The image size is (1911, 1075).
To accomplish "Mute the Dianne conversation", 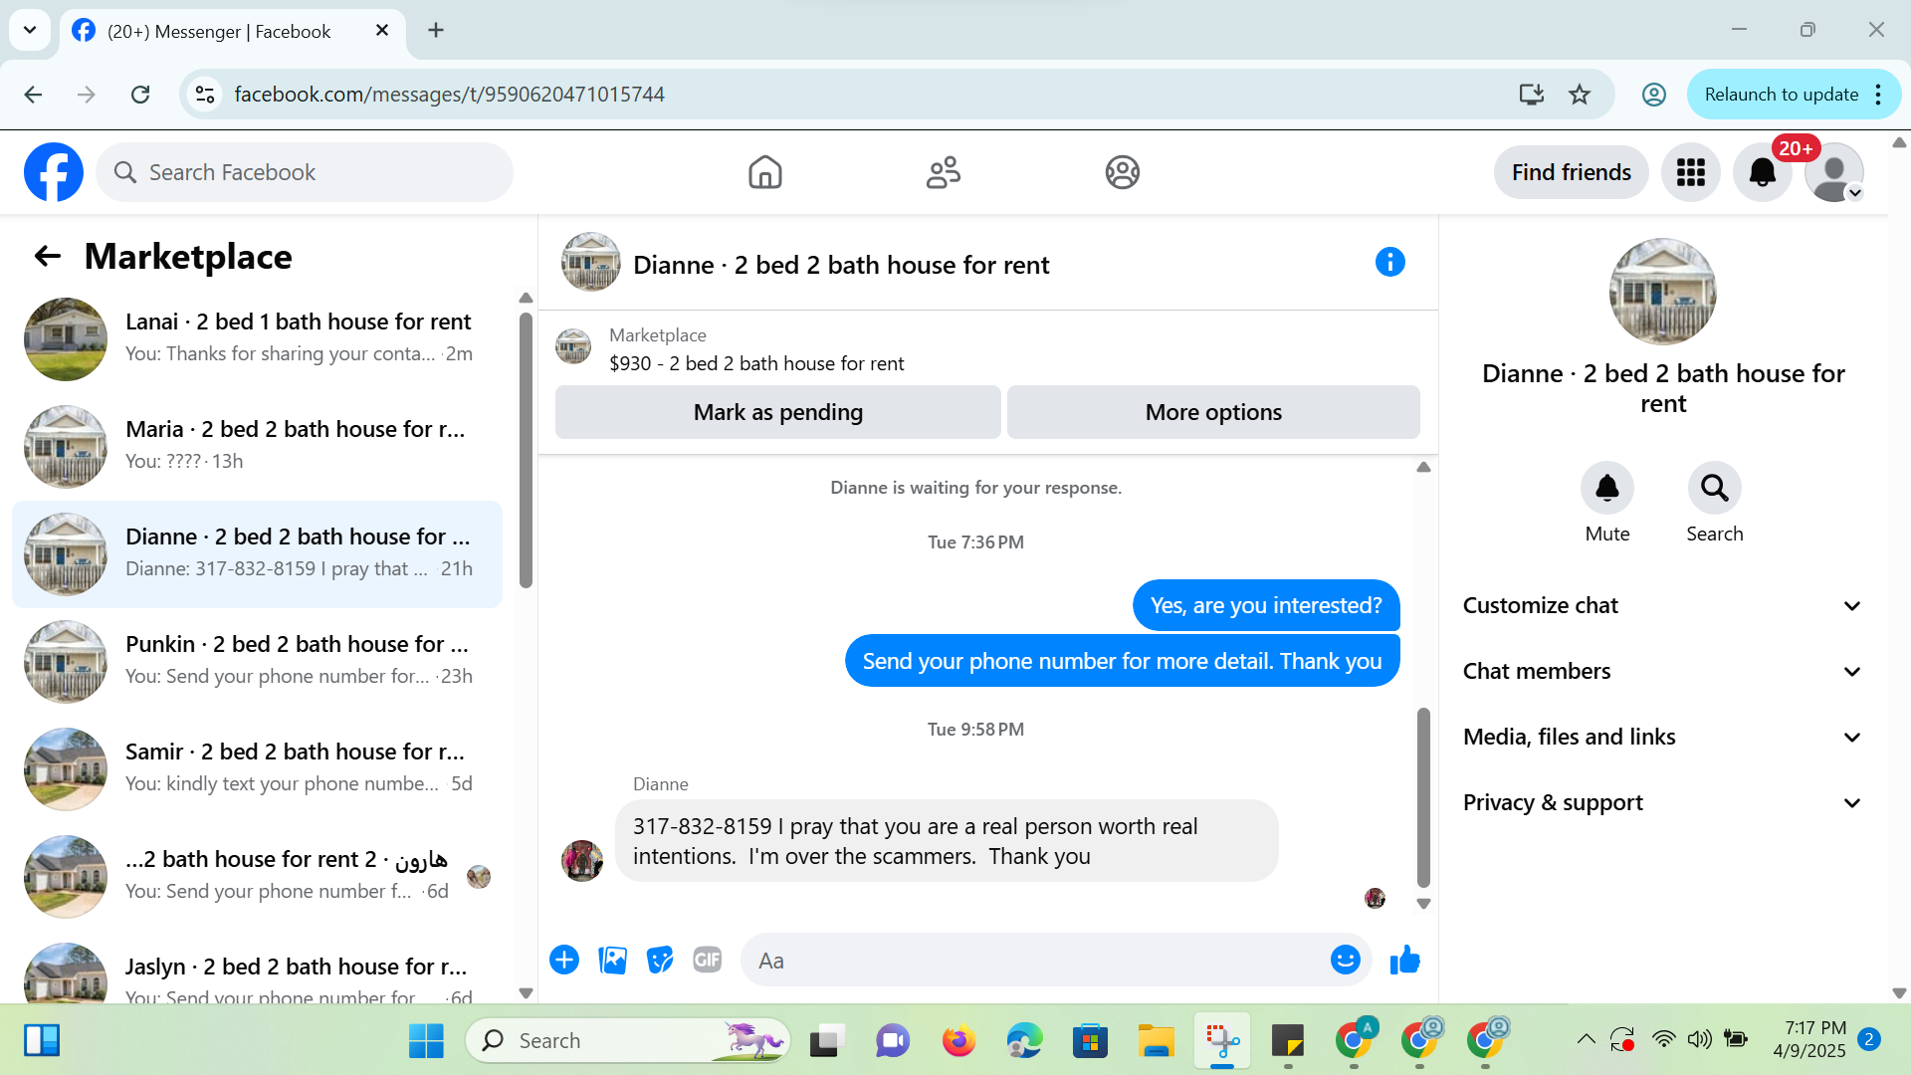I will (x=1607, y=488).
